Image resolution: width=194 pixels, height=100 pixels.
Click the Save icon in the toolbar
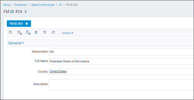[x=11, y=32]
